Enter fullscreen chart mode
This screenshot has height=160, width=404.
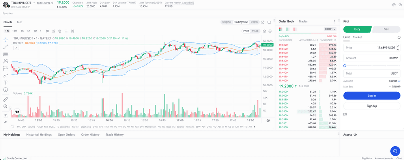263,22
